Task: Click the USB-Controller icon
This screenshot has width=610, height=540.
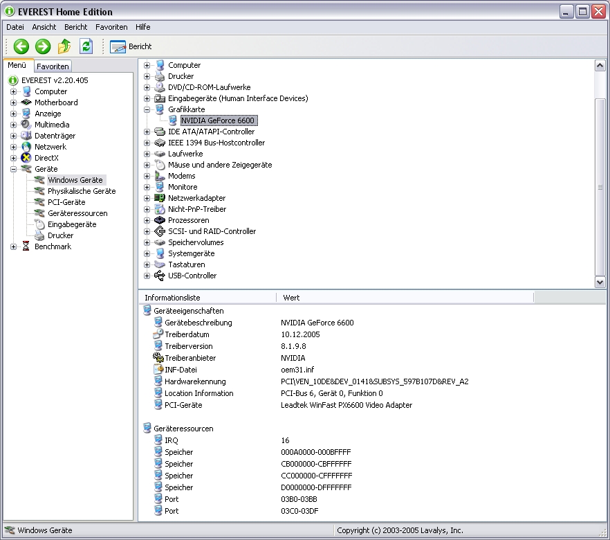Action: click(x=160, y=276)
